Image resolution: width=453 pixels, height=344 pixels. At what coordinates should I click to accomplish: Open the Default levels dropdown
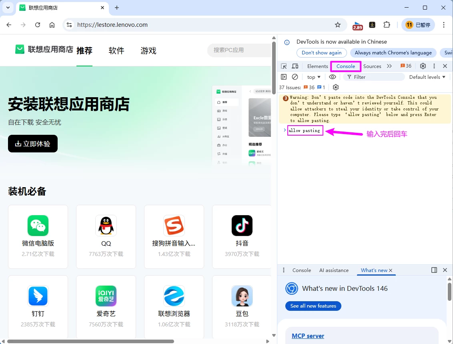[x=427, y=77]
